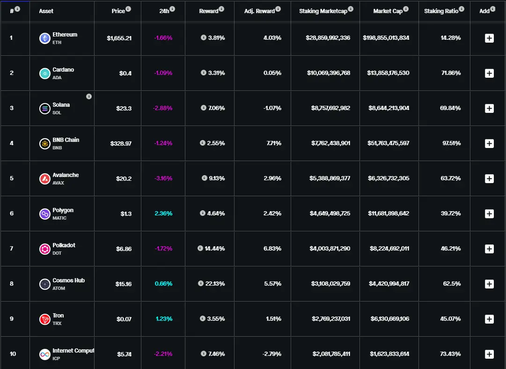Click info icon next to Tron 3.55% reward
506x369 pixels.
pos(203,318)
